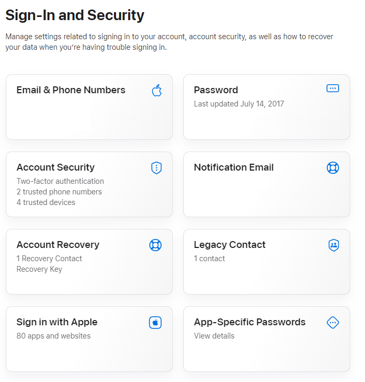365x382 pixels.
Task: Click the App-Specific Passwords diamond icon
Action: (333, 323)
